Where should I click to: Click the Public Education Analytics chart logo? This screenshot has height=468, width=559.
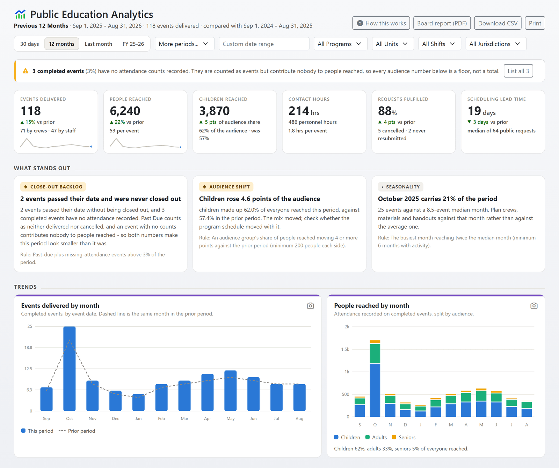click(x=20, y=14)
